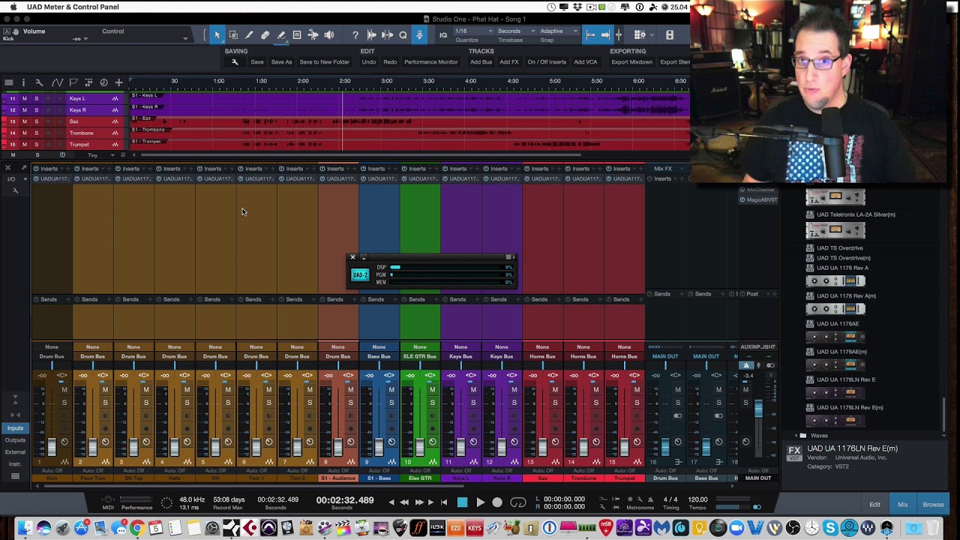Screen dimensions: 960x540
Task: Click Save to New Folder
Action: tap(324, 62)
